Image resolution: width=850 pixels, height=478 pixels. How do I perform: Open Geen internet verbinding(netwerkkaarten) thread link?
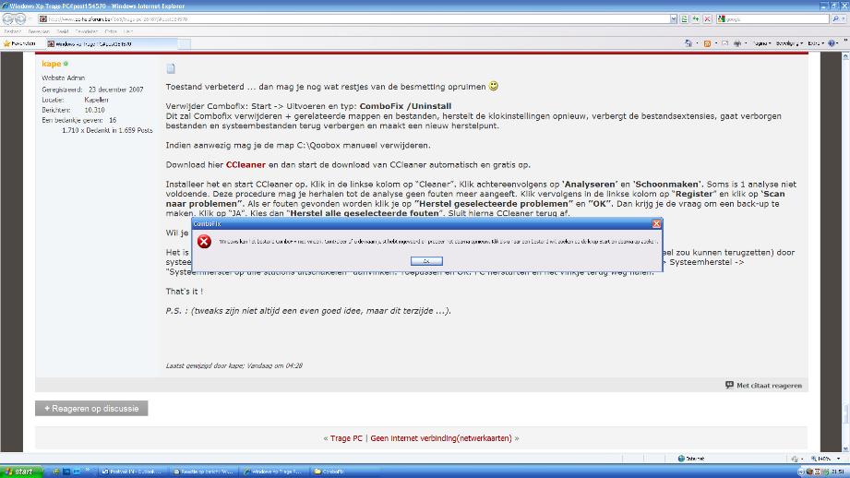[x=441, y=438]
